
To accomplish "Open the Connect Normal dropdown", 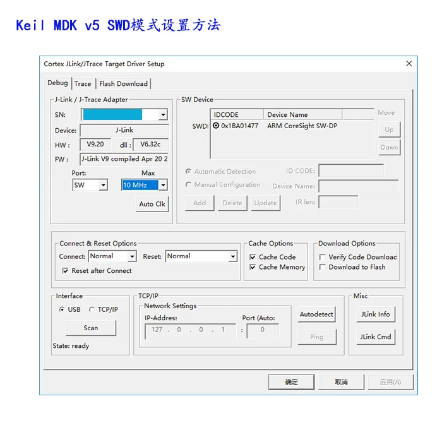I will pyautogui.click(x=132, y=256).
